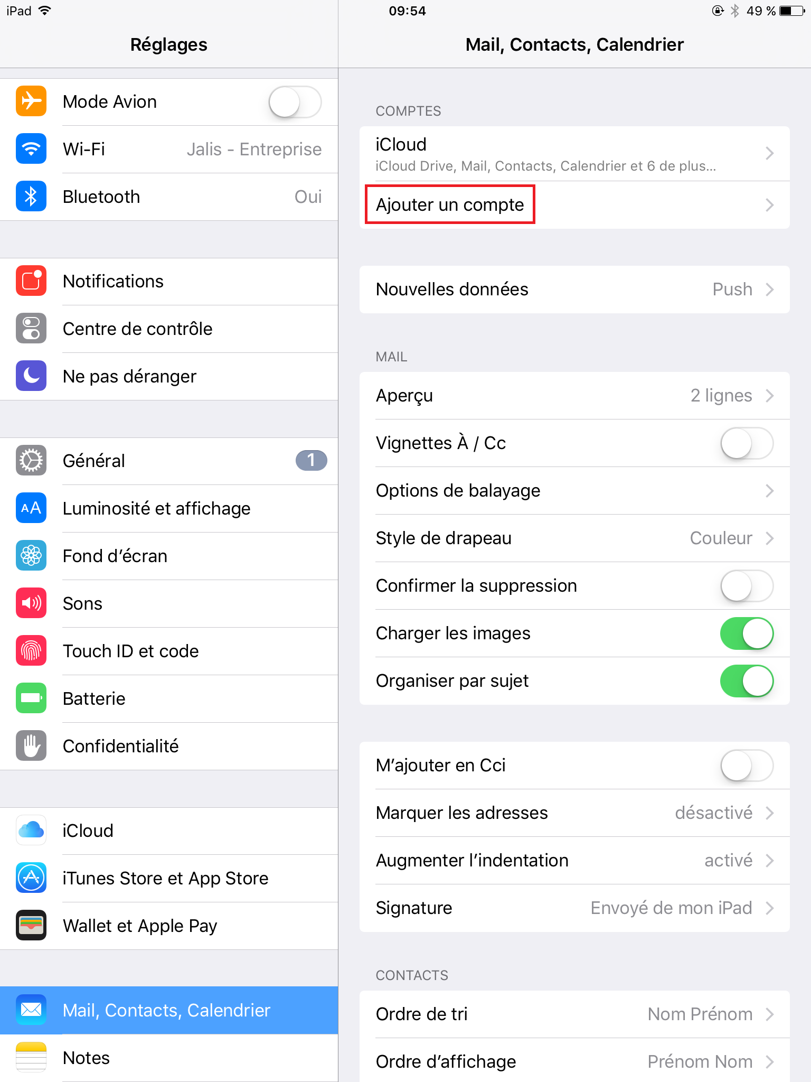Disable the Charger les images switch
Screen dimensions: 811x1082
click(747, 633)
